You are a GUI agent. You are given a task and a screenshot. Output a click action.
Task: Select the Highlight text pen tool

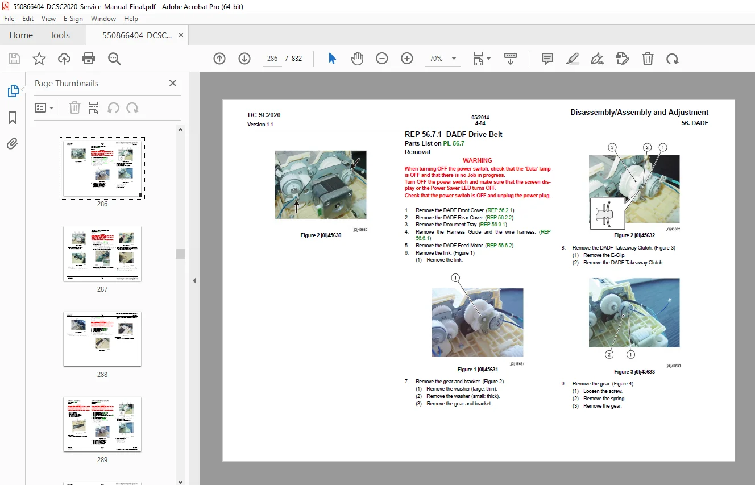click(x=573, y=59)
